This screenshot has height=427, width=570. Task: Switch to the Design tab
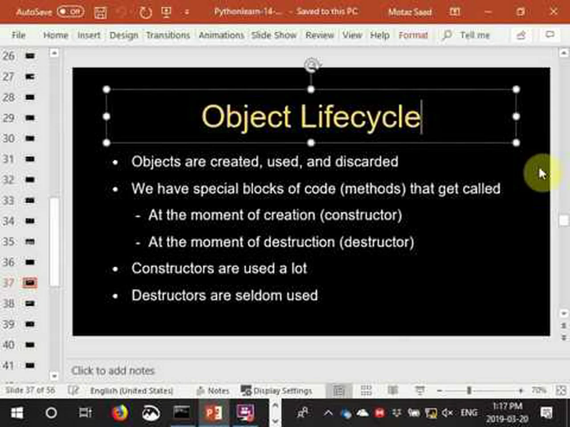coord(124,35)
